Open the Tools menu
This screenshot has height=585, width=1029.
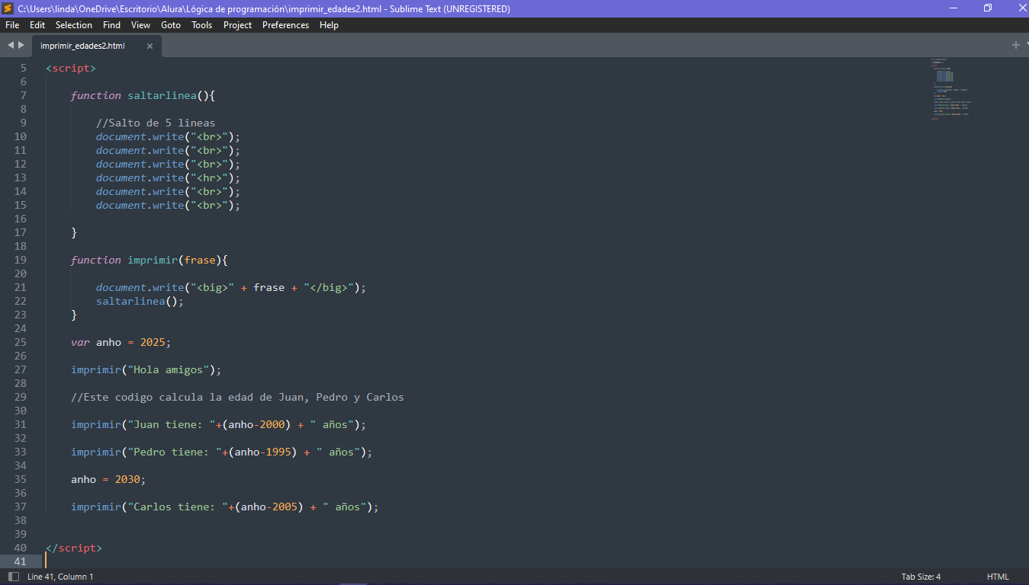202,25
